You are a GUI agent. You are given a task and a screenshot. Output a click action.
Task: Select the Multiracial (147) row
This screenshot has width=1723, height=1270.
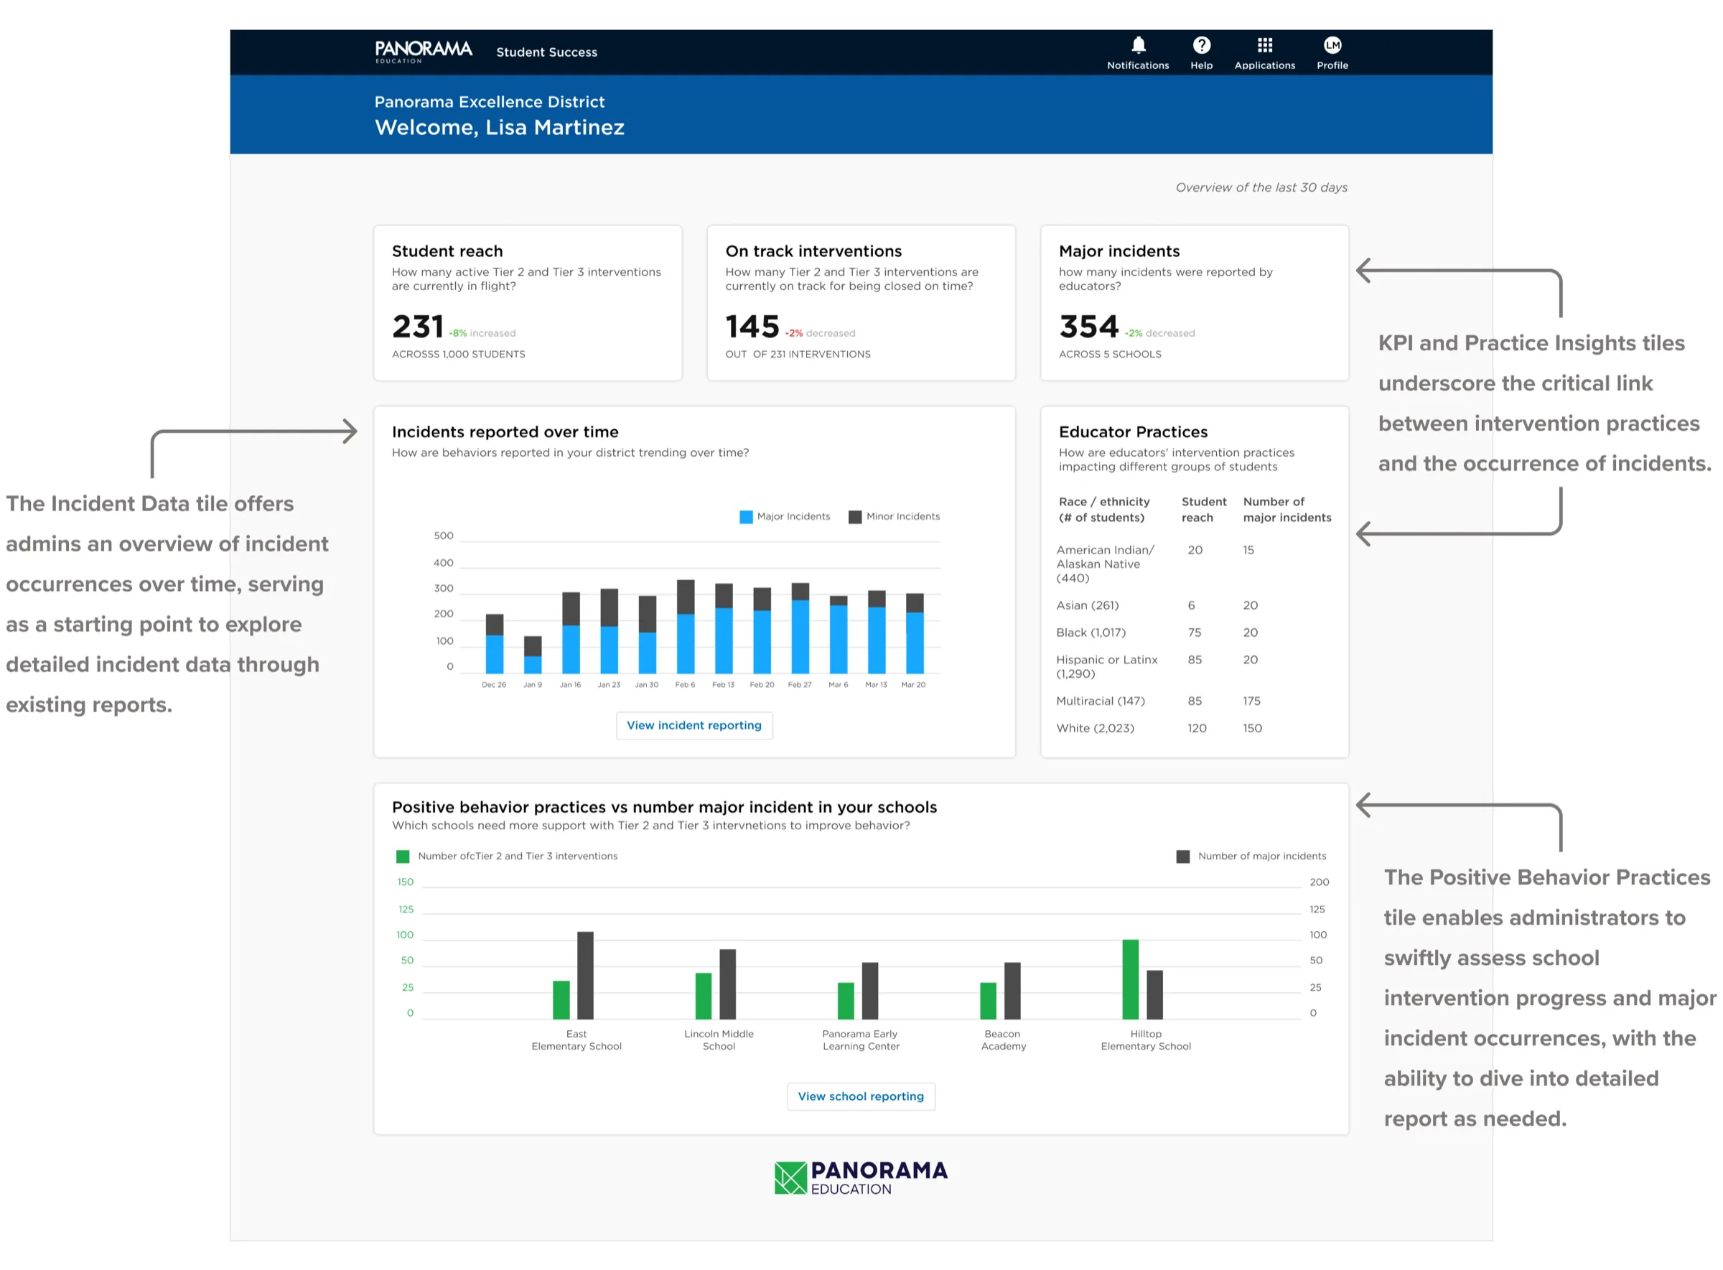click(1194, 701)
